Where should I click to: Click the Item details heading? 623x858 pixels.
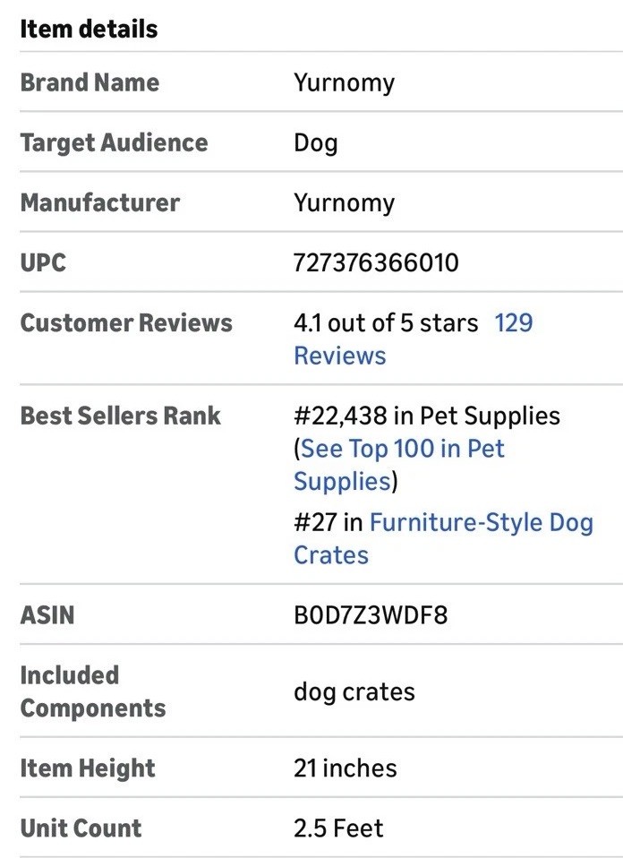[89, 30]
